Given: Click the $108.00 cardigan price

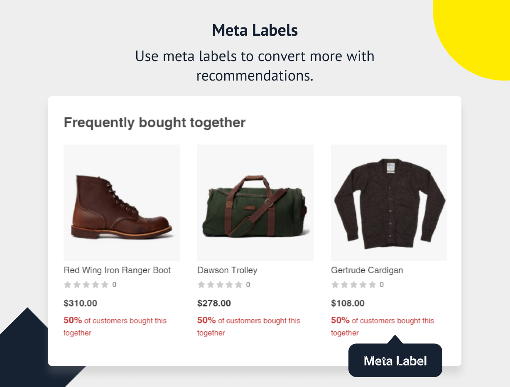Looking at the screenshot, I should [348, 304].
